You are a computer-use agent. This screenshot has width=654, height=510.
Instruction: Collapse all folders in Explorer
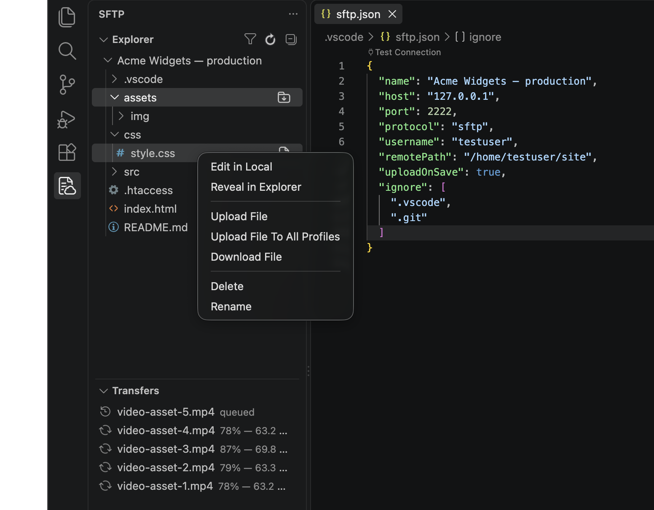tap(291, 39)
